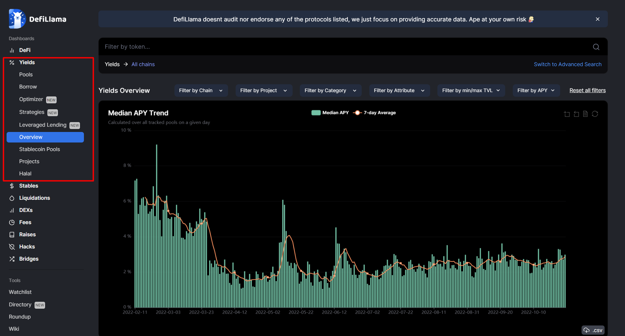Open the Filter by Chain dropdown
Viewport: 625px width, 336px height.
(201, 90)
